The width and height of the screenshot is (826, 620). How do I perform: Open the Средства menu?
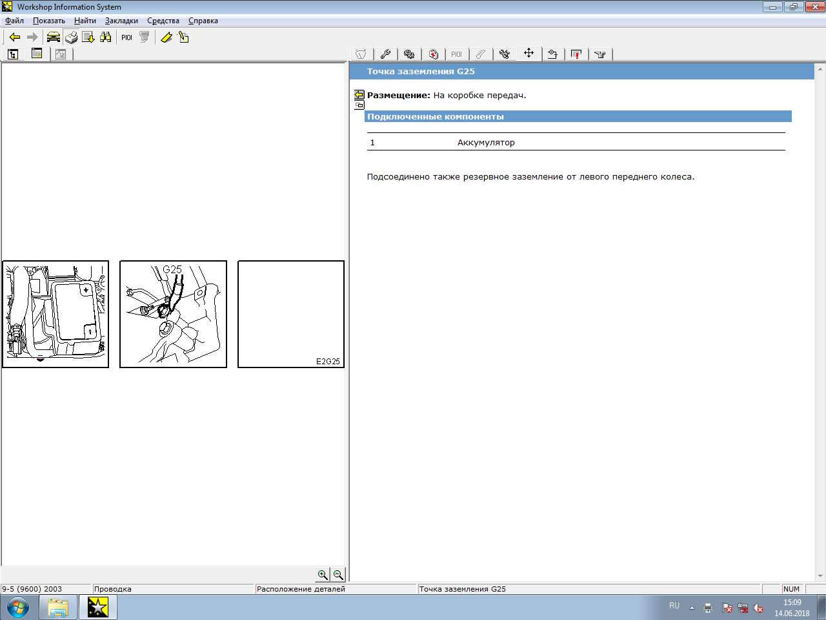pos(163,21)
